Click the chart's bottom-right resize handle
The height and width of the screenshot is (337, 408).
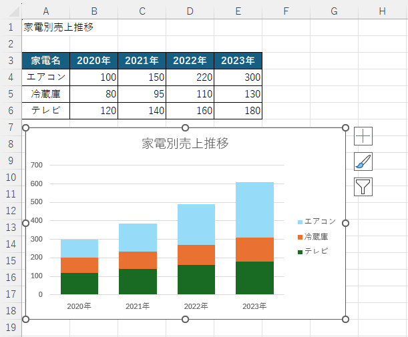(345, 319)
